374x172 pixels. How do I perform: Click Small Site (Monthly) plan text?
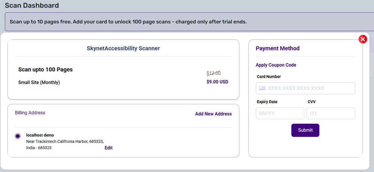click(x=39, y=83)
